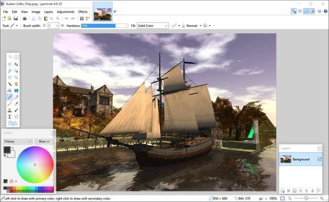Screen dimensions: 329x202
Task: Open the Tool chooser dropdown
Action: (14, 25)
